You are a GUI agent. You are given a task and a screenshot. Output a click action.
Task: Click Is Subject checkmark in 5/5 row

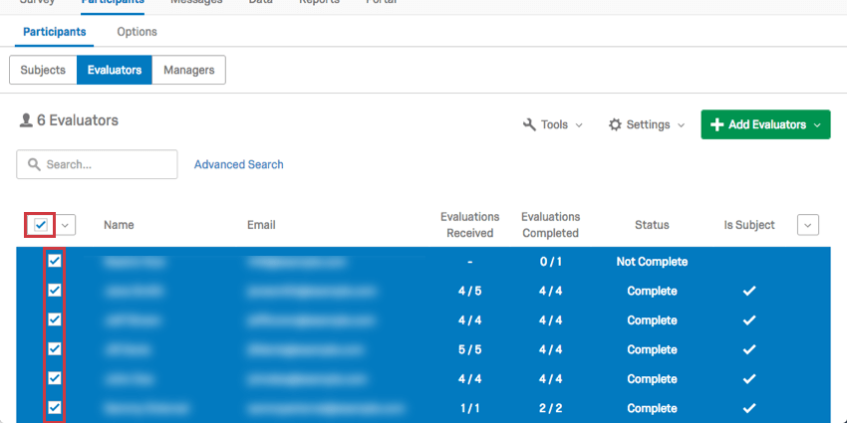tap(749, 350)
